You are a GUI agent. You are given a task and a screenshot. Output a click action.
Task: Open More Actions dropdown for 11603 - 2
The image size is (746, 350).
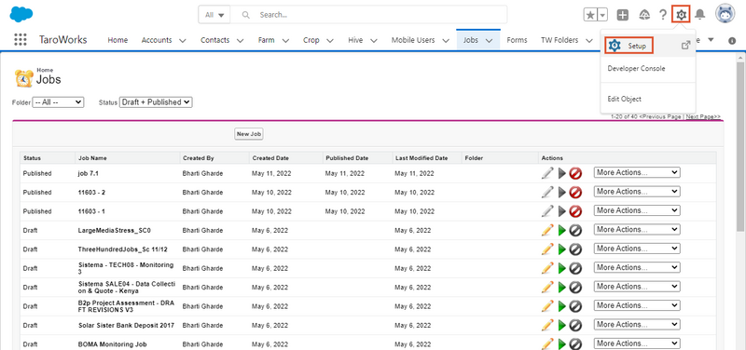coord(637,192)
